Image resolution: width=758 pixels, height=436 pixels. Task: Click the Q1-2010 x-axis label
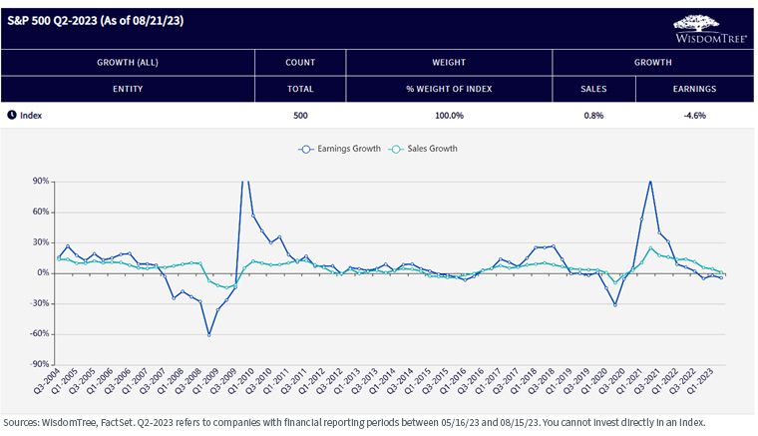coord(241,381)
